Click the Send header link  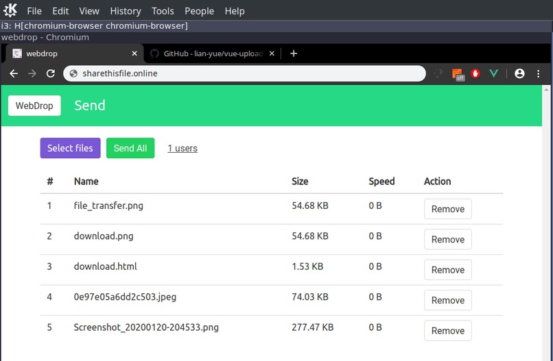[x=90, y=105]
